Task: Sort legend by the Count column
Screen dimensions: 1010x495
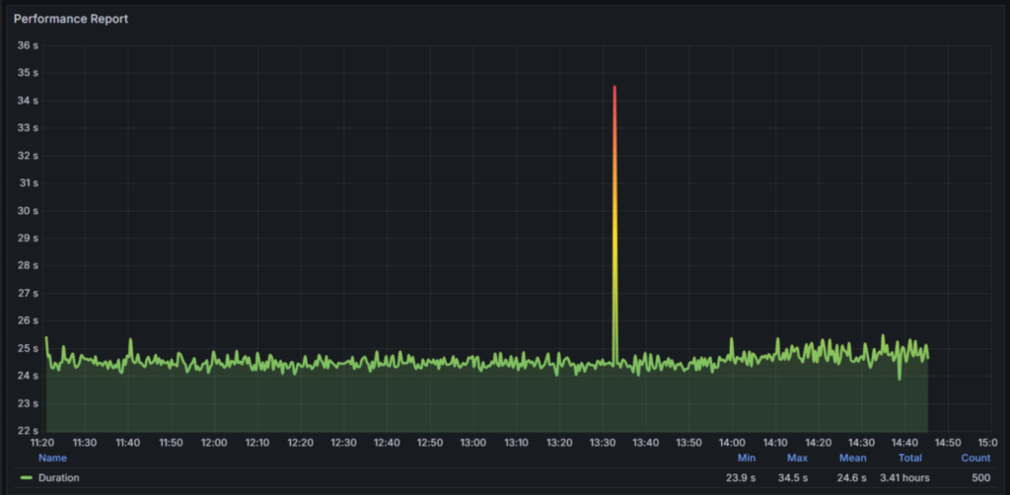Action: click(x=975, y=458)
